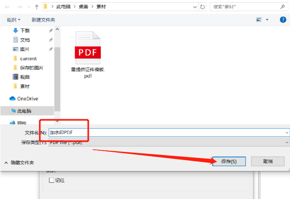Click the sidebar scrollbar up arrow
Screen dimensions: 290x199
pos(57,29)
